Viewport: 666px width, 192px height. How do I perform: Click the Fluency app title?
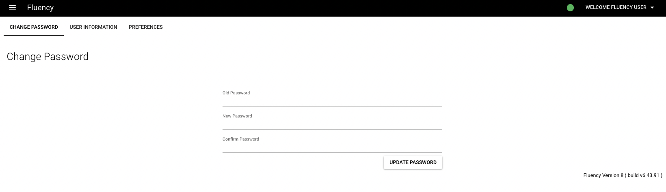(x=40, y=8)
